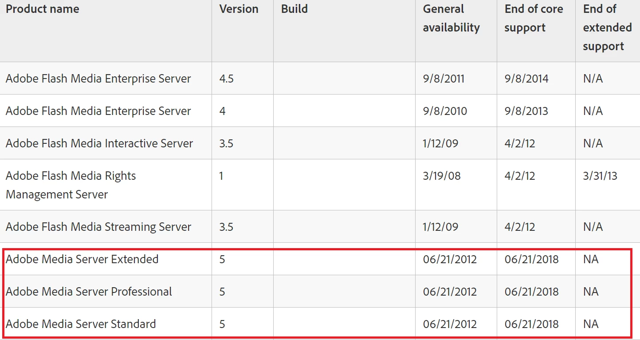This screenshot has height=340, width=640.
Task: Select 4/2/12 in the Interactive Server row
Action: (520, 143)
